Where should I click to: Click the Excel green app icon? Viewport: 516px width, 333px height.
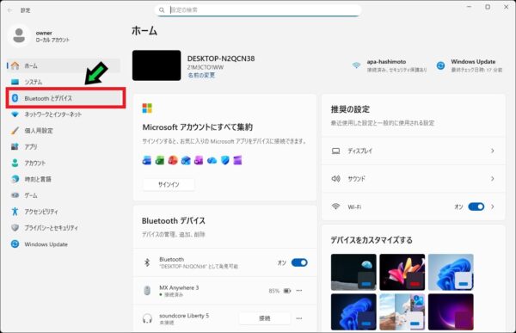point(160,160)
